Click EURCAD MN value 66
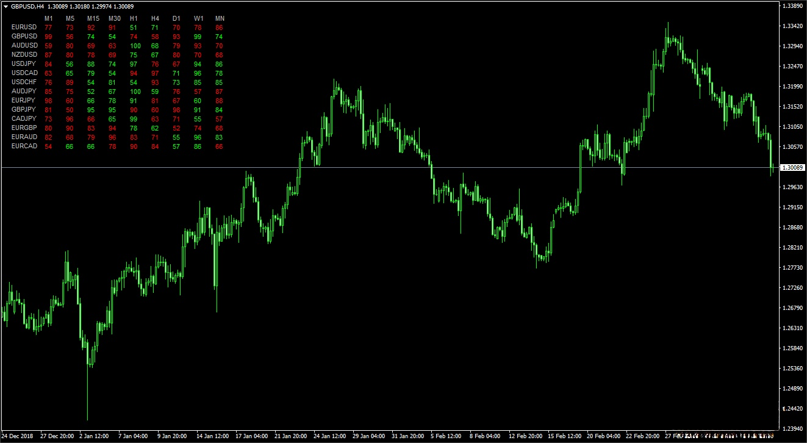This screenshot has width=807, height=443. click(x=220, y=146)
